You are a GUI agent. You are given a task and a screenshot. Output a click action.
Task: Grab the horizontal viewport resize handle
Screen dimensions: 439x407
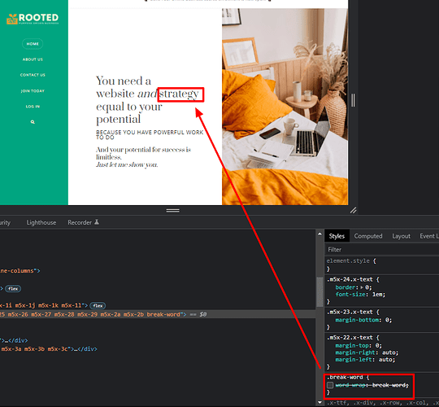click(x=172, y=211)
